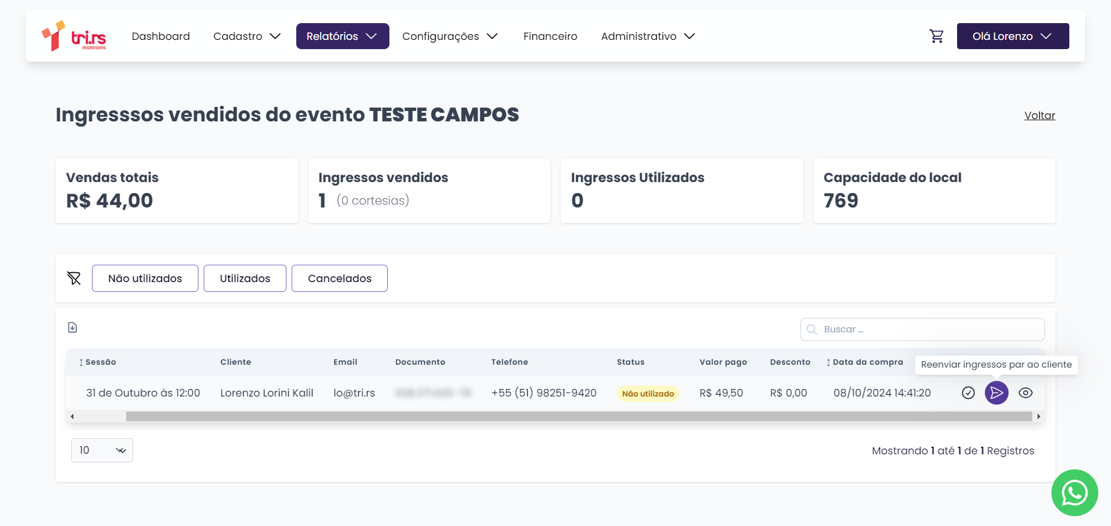
Task: Expand the Administrativo menu
Action: point(648,36)
